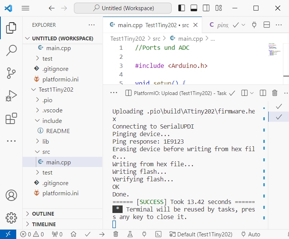Toggle the Panel visibility layout button
Screen dimensions: 289x239
[x=194, y=8]
